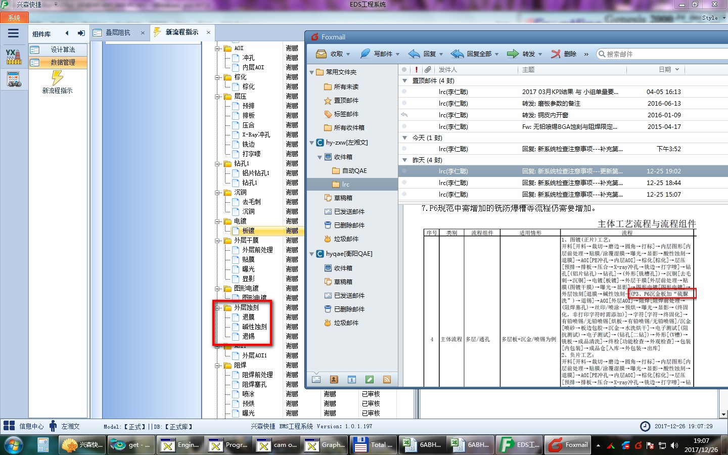The image size is (728, 455).
Task: Toggle read dot on 下午3:52 mail
Action: 404,149
